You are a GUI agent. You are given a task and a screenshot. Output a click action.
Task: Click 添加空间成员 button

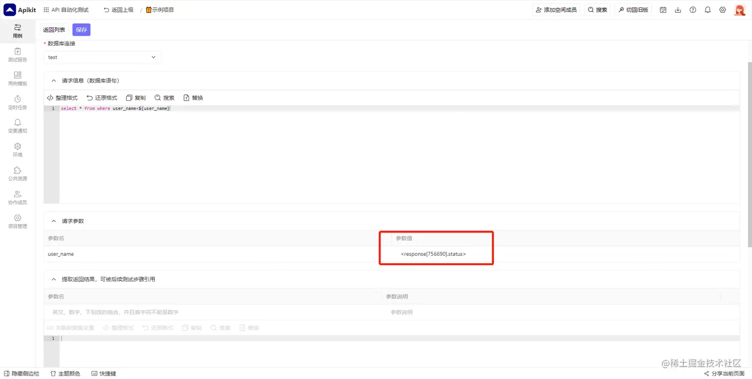point(556,10)
